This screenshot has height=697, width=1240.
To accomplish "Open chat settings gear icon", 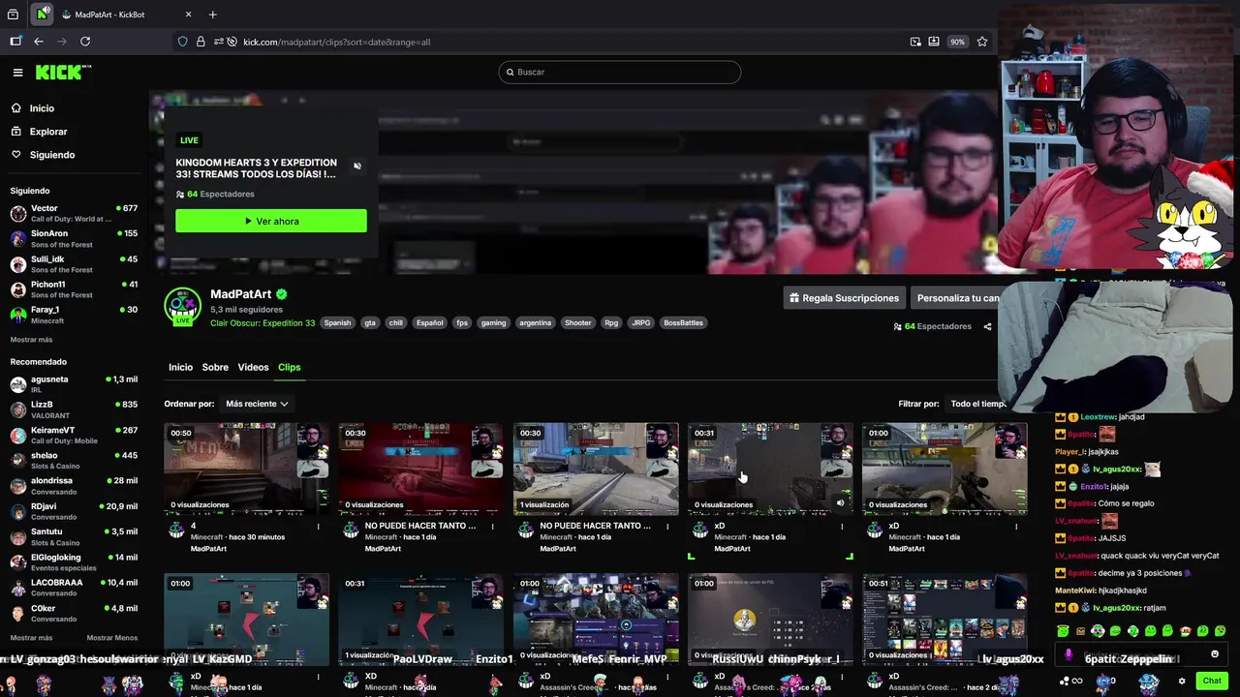I will click(1182, 682).
